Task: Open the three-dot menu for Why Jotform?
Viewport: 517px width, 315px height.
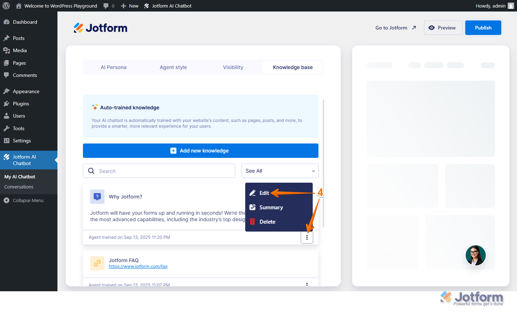Action: (x=307, y=237)
